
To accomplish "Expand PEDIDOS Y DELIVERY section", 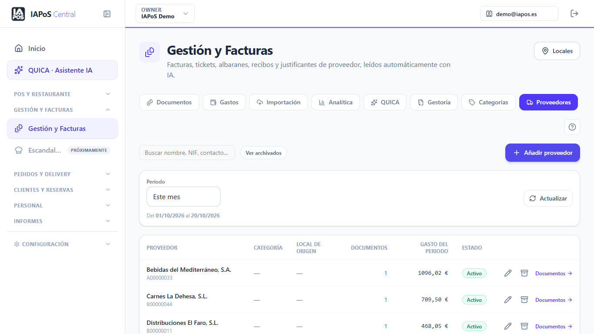I will 62,174.
